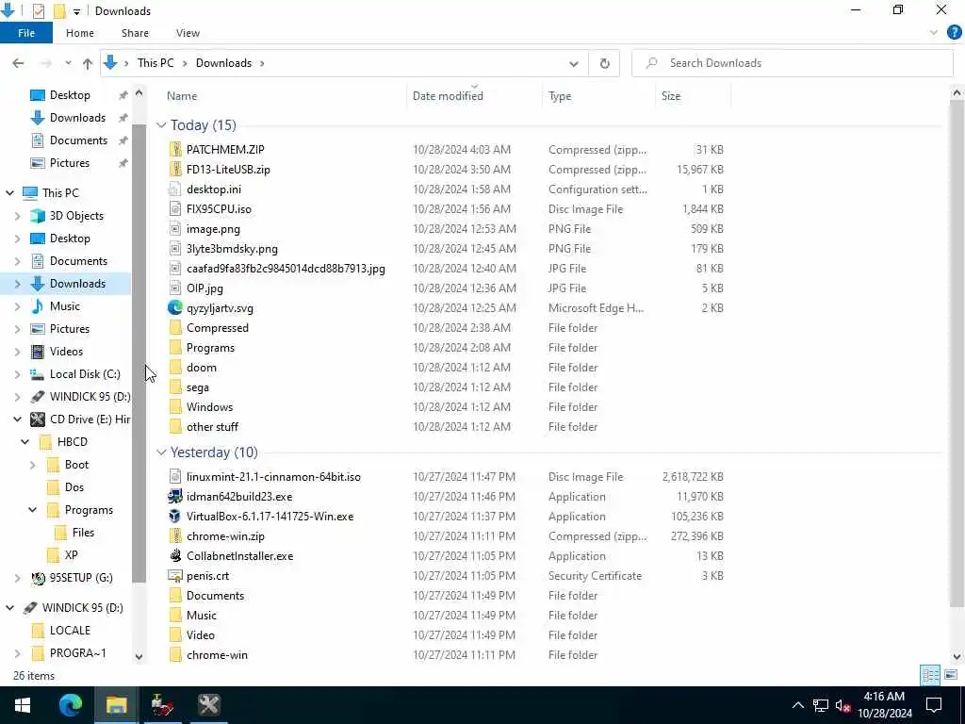Select the Videos tree item
This screenshot has height=724, width=965.
point(66,352)
